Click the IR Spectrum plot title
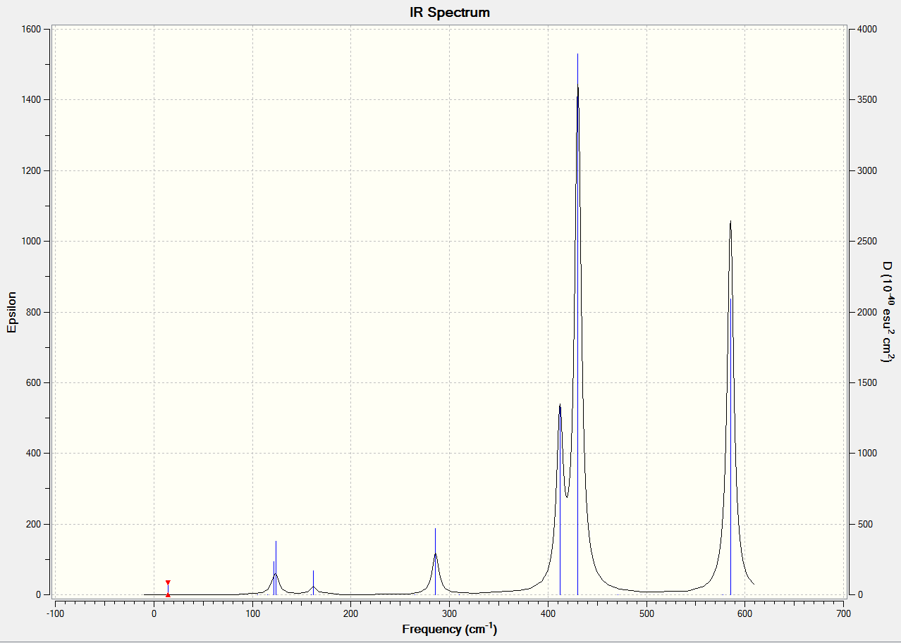 pos(450,13)
